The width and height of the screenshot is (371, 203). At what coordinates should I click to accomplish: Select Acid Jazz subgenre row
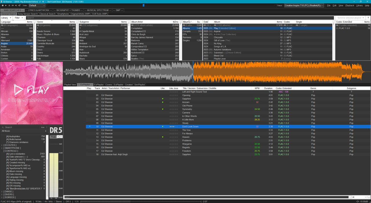point(103,34)
